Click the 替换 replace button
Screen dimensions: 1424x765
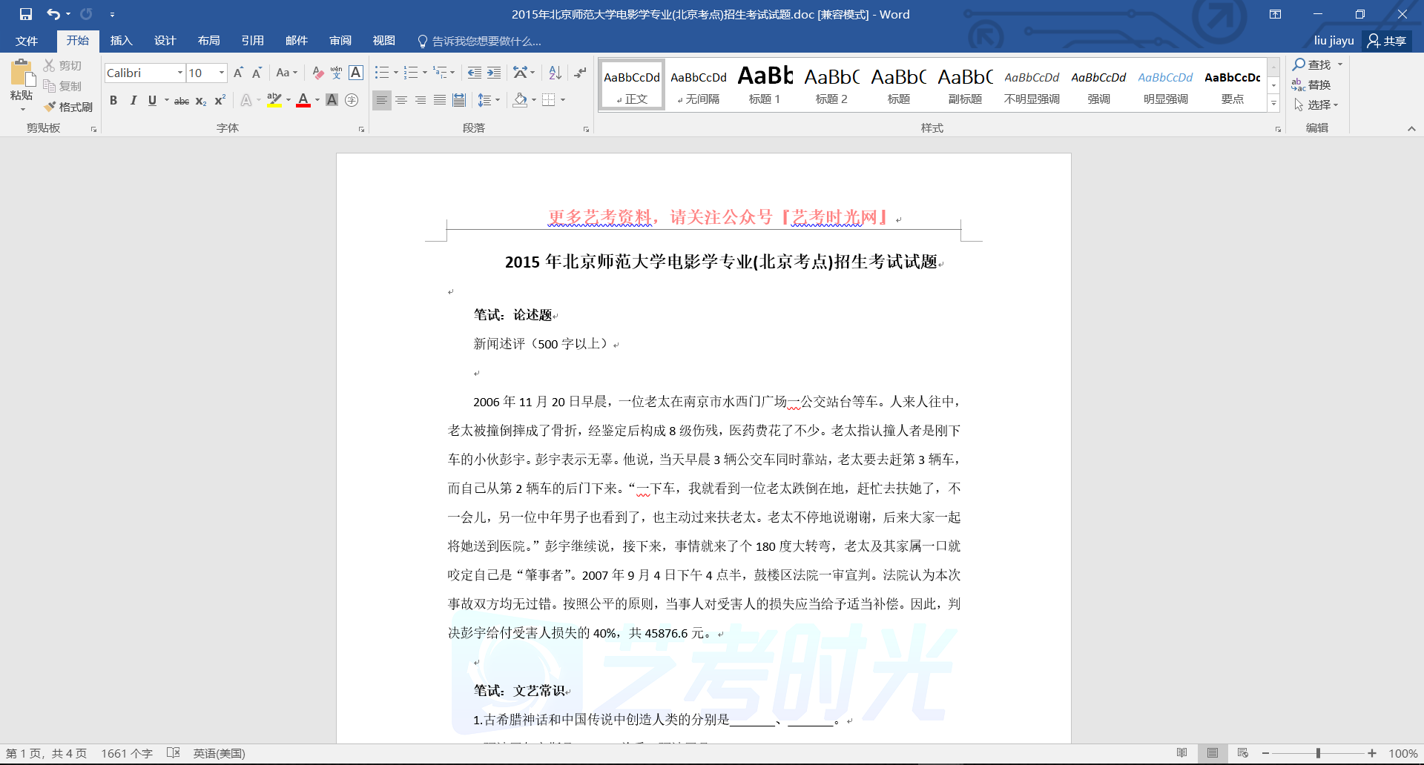click(x=1311, y=85)
